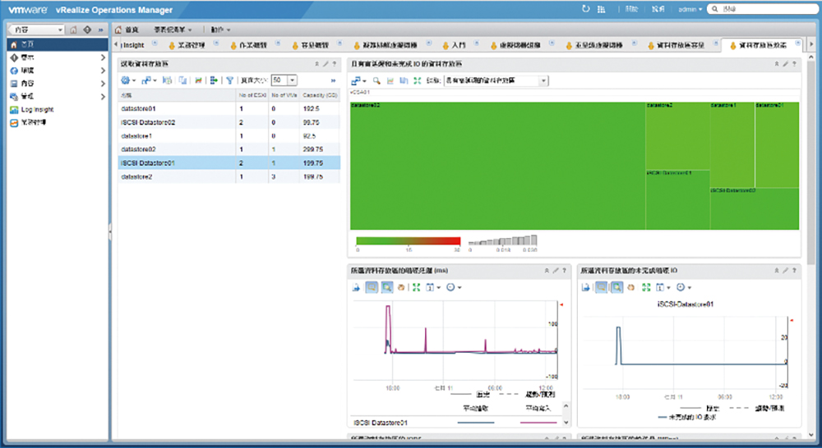Expand the globe environment item chevron

(x=103, y=71)
